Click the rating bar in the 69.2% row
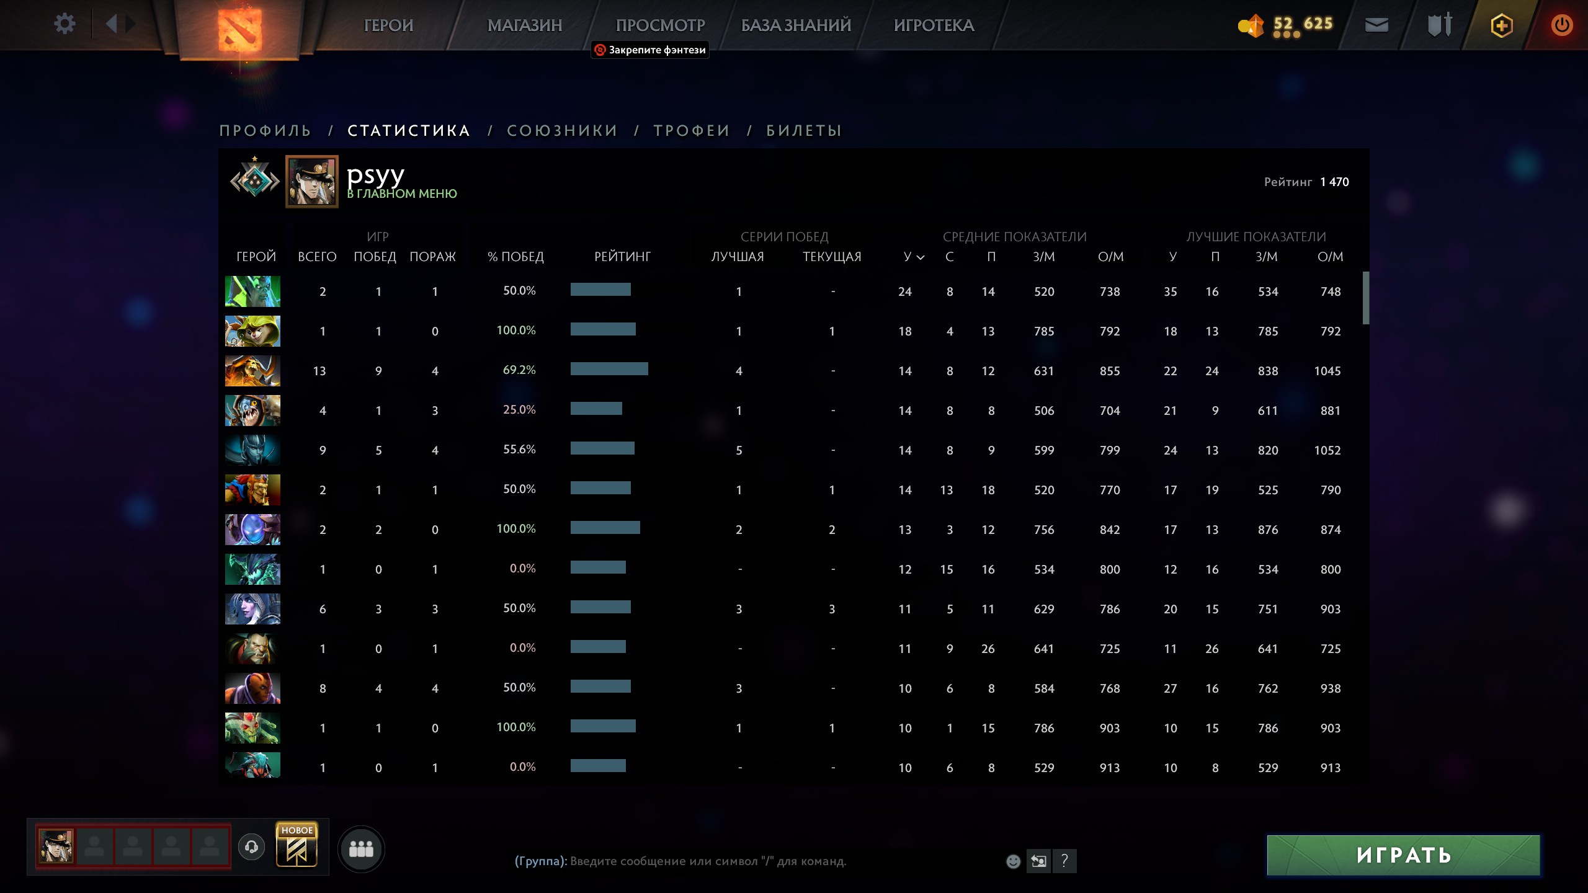The width and height of the screenshot is (1588, 893). pos(609,369)
